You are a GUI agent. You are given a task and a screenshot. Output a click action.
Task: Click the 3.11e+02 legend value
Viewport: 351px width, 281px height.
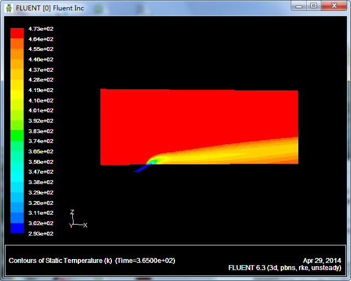(x=41, y=213)
